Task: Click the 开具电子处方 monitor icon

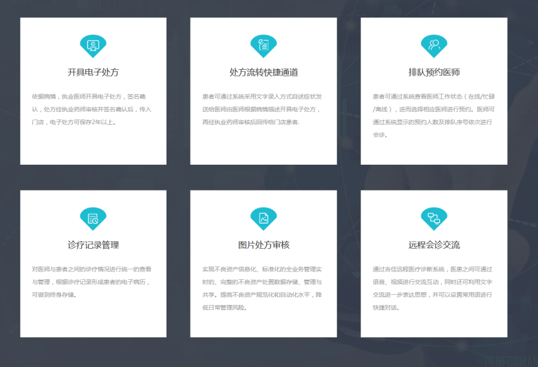Action: 93,46
